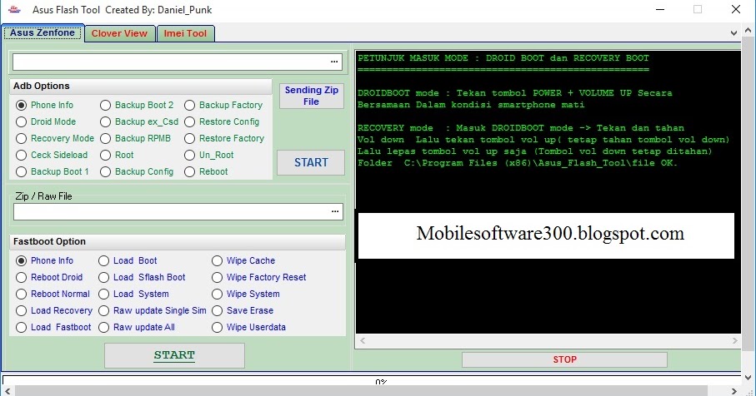Select Backup Boot 1 option
Screen dimensions: 756x396
click(x=53, y=171)
